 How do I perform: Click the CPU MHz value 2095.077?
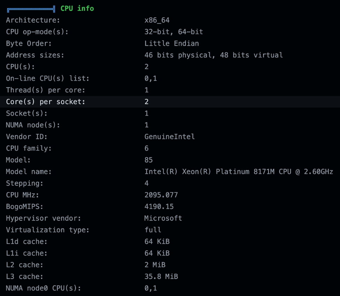[x=161, y=195]
